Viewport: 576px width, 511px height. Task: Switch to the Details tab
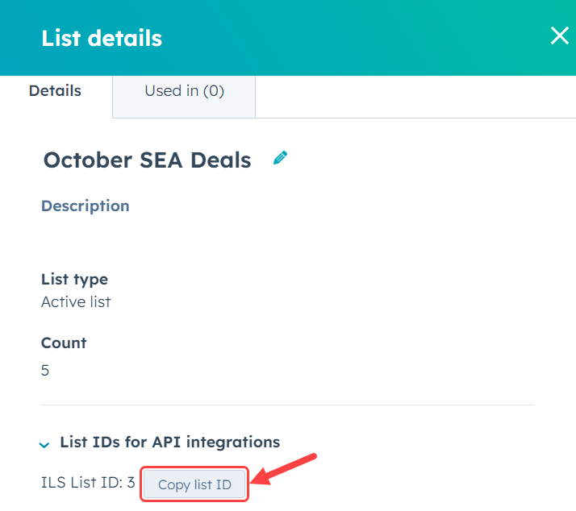click(55, 91)
